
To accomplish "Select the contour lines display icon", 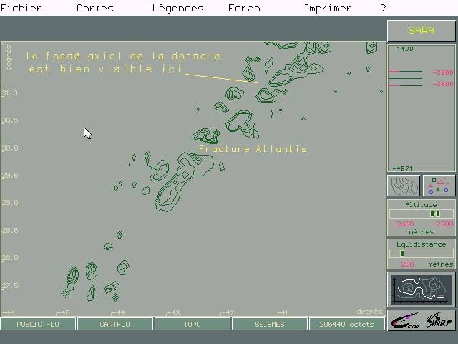I will point(404,186).
